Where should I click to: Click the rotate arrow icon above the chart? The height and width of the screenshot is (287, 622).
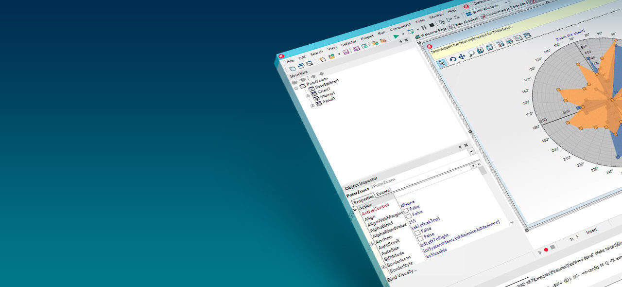pyautogui.click(x=452, y=59)
